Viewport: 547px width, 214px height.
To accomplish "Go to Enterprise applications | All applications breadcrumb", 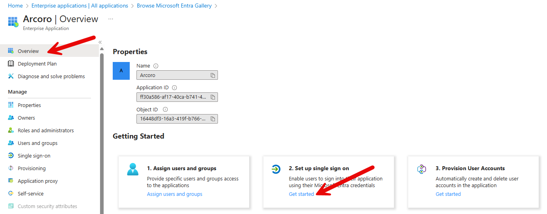I will pos(79,6).
